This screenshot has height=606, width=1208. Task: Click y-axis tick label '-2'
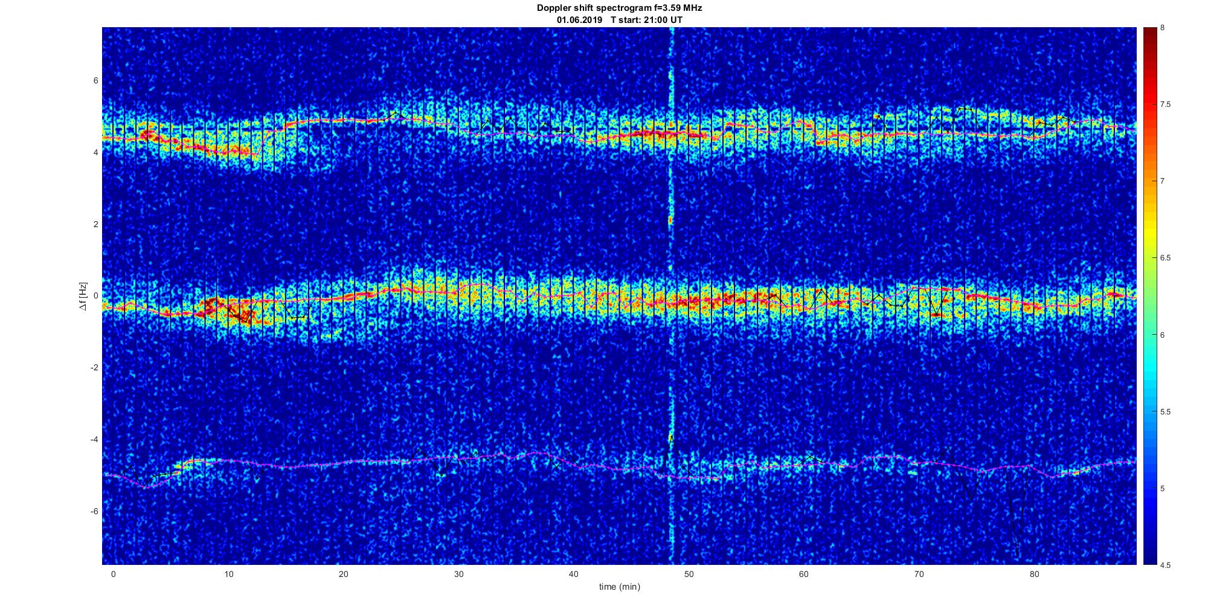94,368
